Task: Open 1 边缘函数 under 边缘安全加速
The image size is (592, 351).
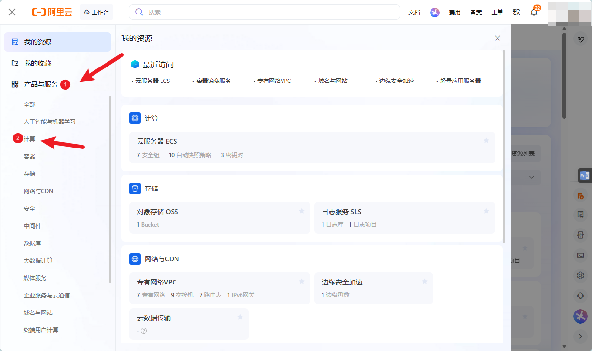Action: [x=336, y=295]
